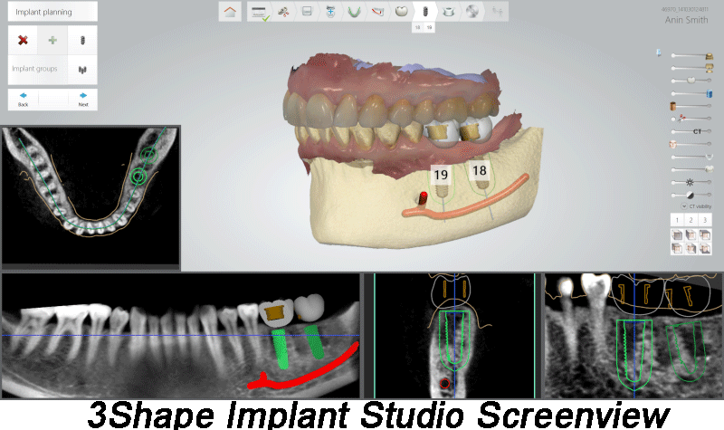Select implant label 18 in 3D view
Screen dimensions: 724x430
pos(480,170)
